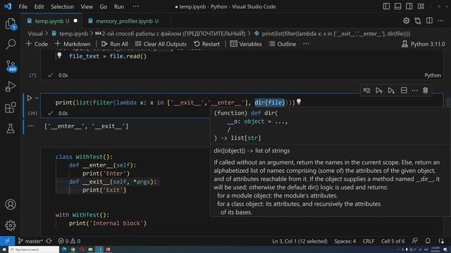This screenshot has width=451, height=253.
Task: Open customize layout control
Action: pyautogui.click(x=421, y=6)
